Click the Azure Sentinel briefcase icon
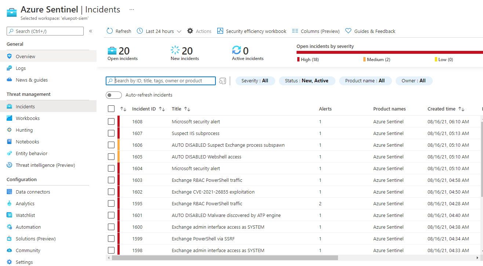The image size is (483, 266). (12, 12)
